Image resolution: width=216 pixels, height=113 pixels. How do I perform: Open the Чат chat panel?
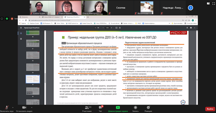click(x=100, y=108)
